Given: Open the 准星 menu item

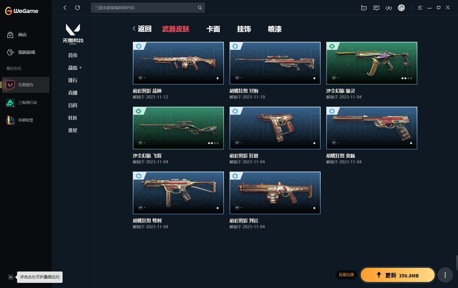Looking at the screenshot, I should tap(73, 130).
